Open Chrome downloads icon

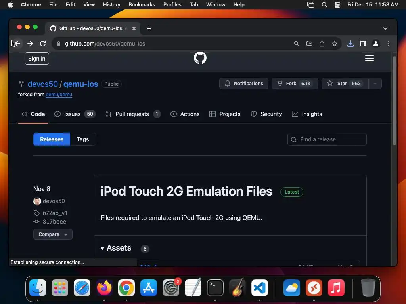350,44
